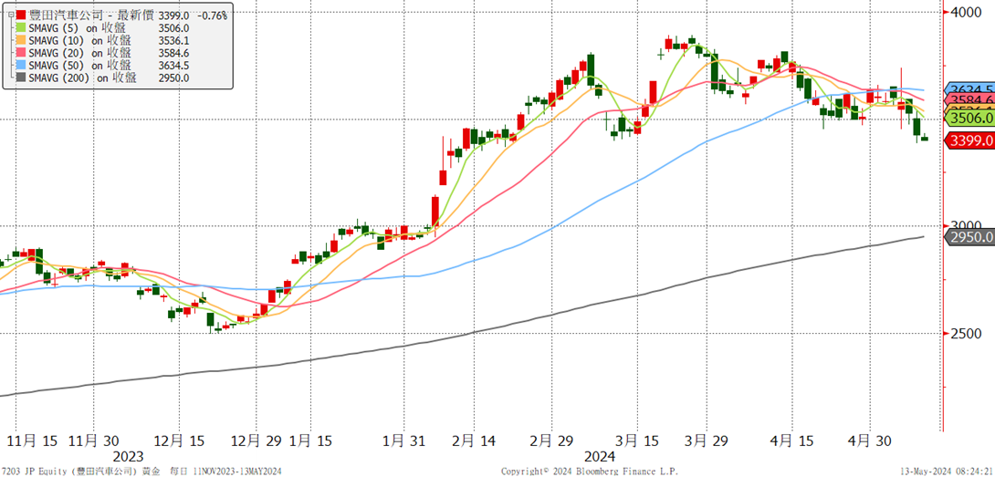This screenshot has width=995, height=477.
Task: Click the 2023 year label on the axis
Action: (128, 456)
